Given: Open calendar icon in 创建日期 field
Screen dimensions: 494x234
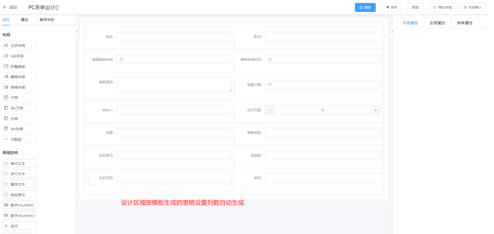Looking at the screenshot, I should [x=270, y=84].
